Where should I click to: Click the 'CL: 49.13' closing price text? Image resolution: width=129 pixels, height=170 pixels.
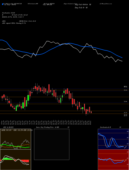tap(47, 5)
